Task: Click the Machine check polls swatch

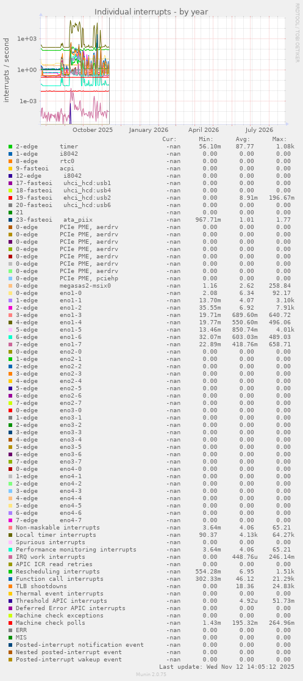Action: coord(10,623)
